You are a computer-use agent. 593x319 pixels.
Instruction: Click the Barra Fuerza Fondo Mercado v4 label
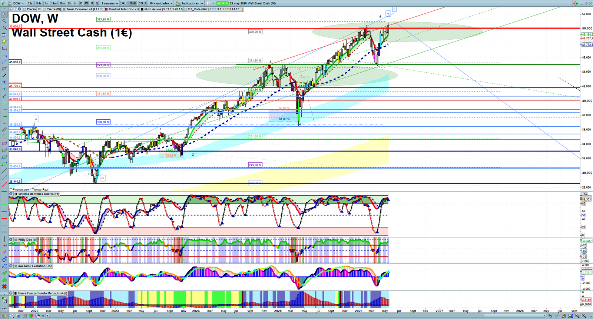coord(43,293)
